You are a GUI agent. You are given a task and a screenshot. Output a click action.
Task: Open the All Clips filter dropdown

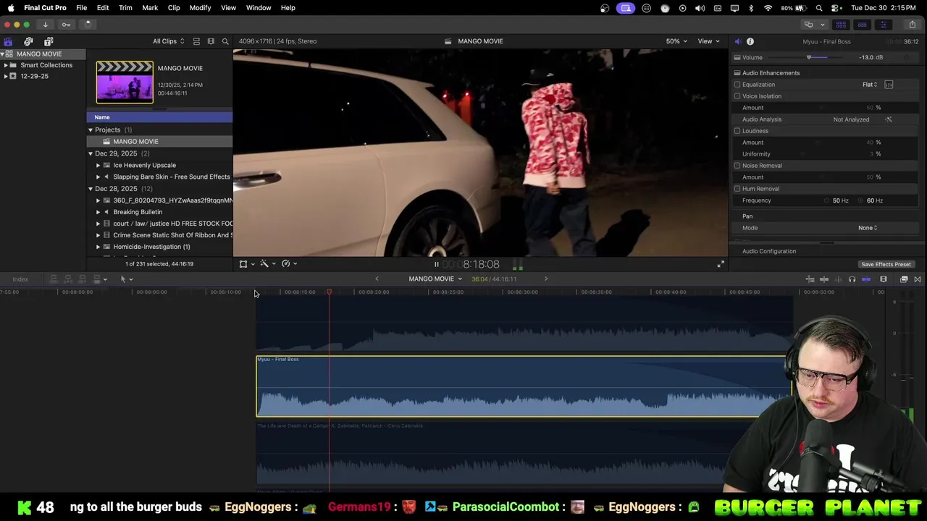(x=168, y=41)
